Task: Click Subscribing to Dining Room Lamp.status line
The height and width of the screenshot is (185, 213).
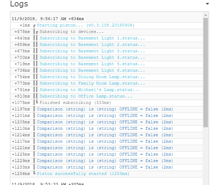Action: (x=92, y=77)
